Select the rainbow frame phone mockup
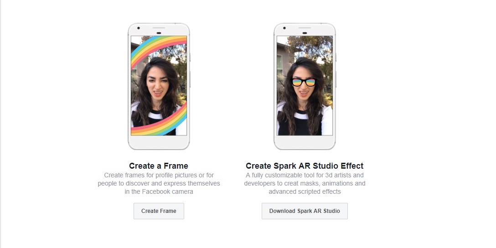 click(x=159, y=86)
